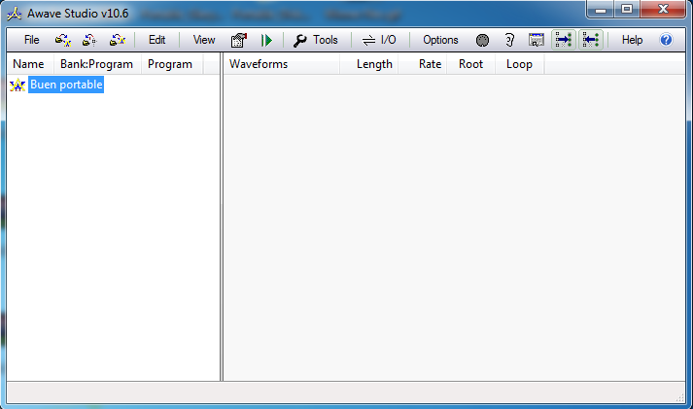The image size is (693, 409).
Task: Click the Root column header
Action: (471, 64)
